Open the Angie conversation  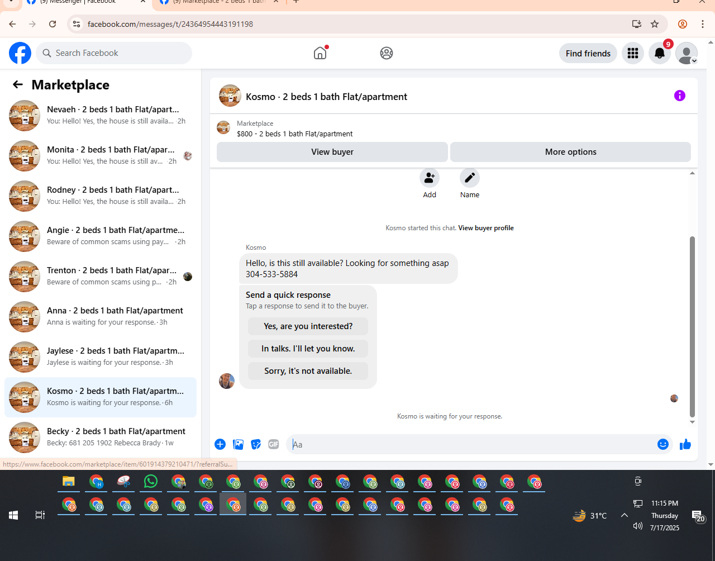click(x=101, y=236)
